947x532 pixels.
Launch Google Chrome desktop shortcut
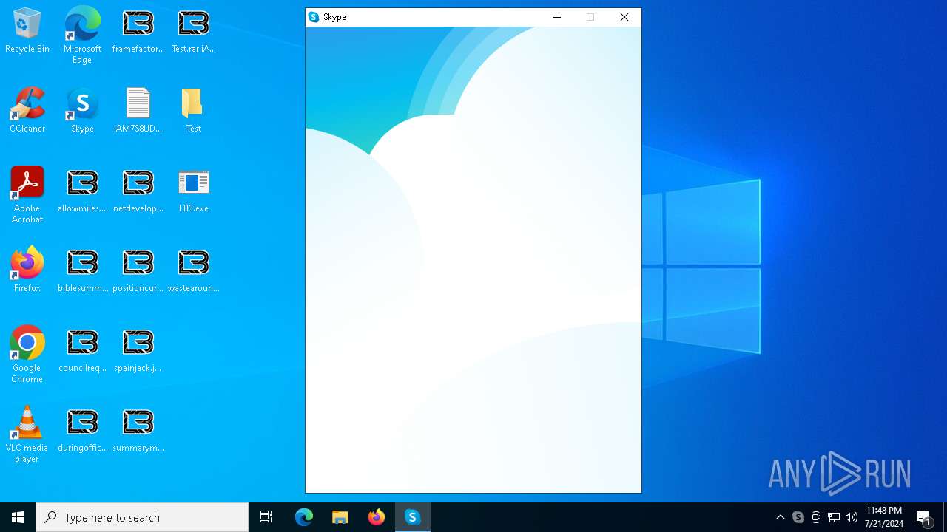(27, 355)
